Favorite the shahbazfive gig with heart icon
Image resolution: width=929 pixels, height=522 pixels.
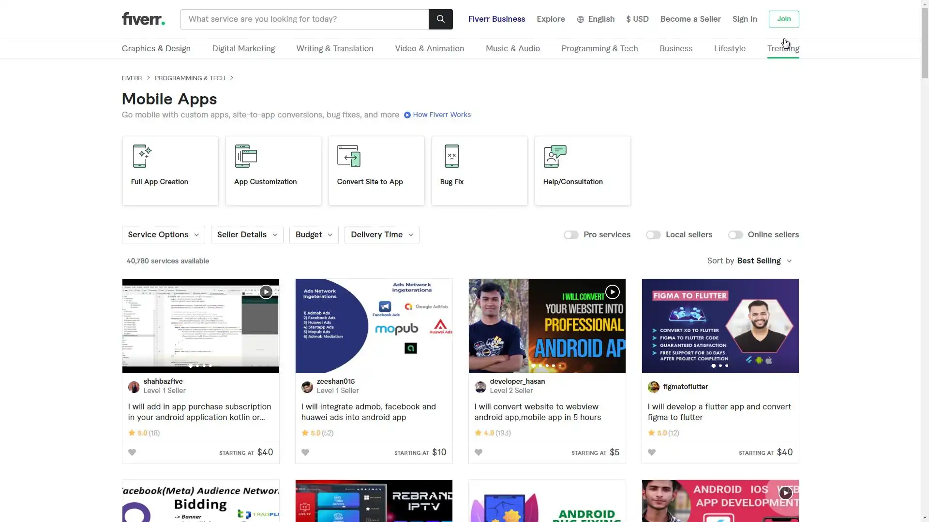pos(132,452)
